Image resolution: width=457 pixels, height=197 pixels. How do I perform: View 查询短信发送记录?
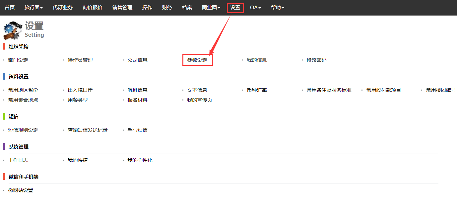tap(88, 130)
